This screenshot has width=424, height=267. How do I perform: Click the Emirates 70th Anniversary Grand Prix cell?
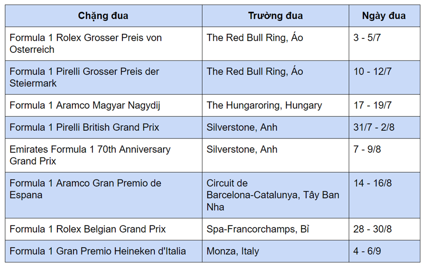[90, 155]
